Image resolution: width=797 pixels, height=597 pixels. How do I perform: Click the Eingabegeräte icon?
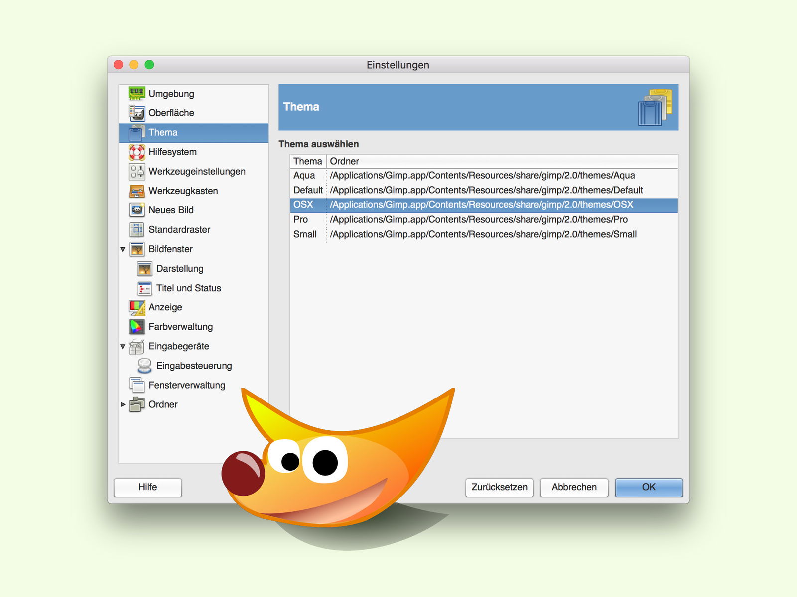pyautogui.click(x=136, y=346)
